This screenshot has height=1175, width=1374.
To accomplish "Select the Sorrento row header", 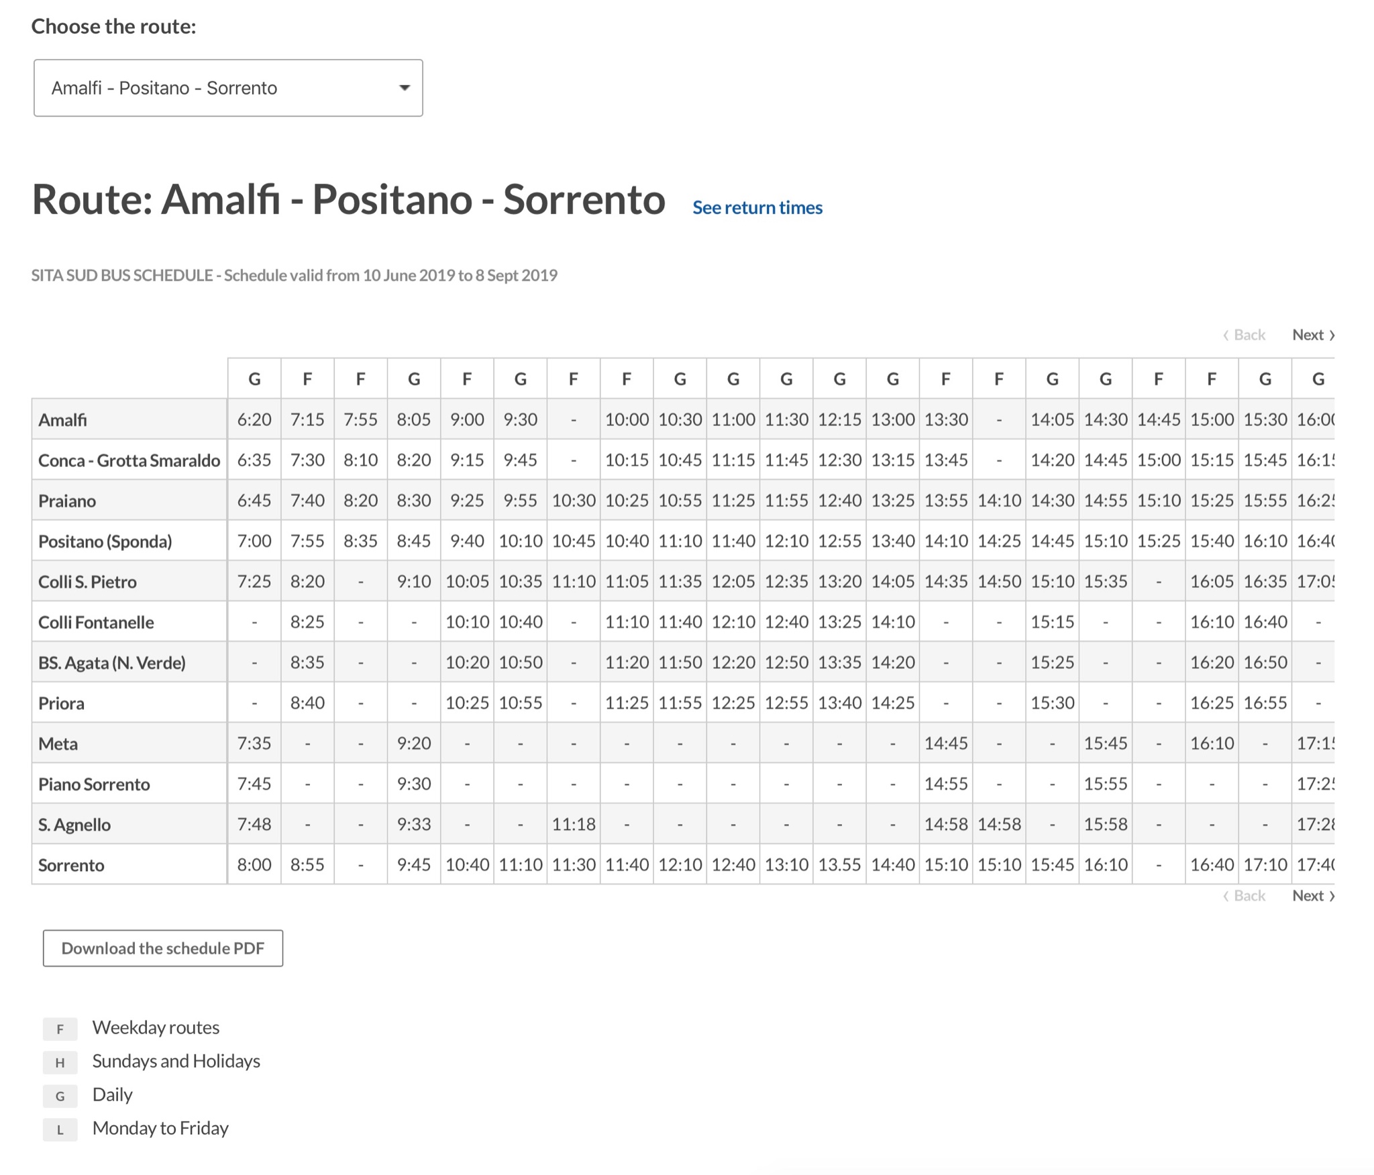I will [129, 864].
